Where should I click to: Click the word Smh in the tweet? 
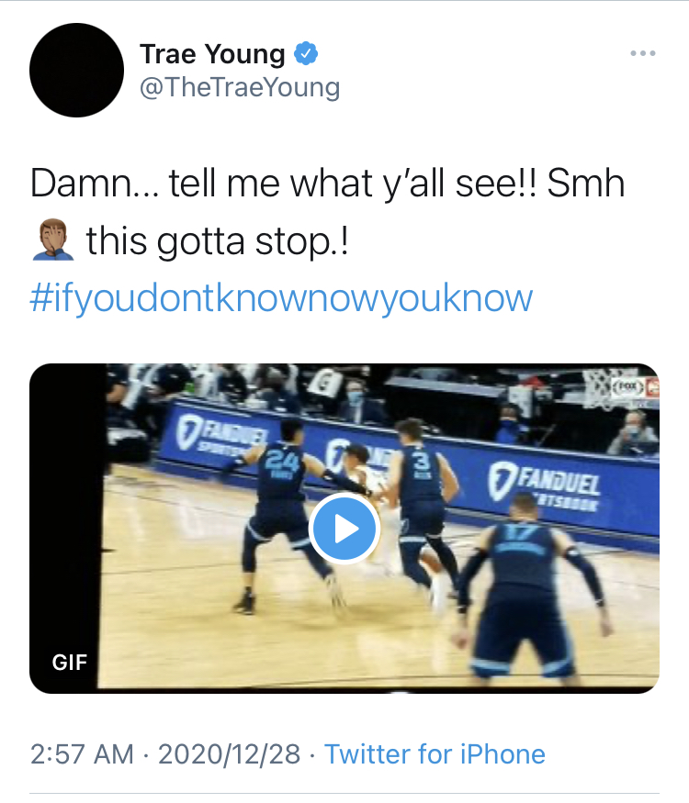[x=585, y=184]
